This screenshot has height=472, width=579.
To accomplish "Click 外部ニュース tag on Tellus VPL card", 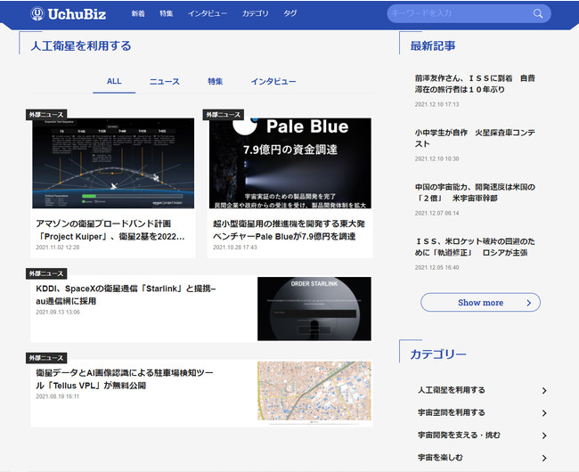I will pos(46,358).
